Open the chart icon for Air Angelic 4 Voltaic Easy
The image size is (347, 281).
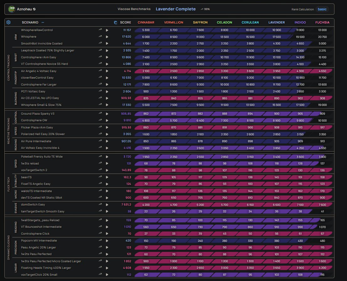point(100,71)
